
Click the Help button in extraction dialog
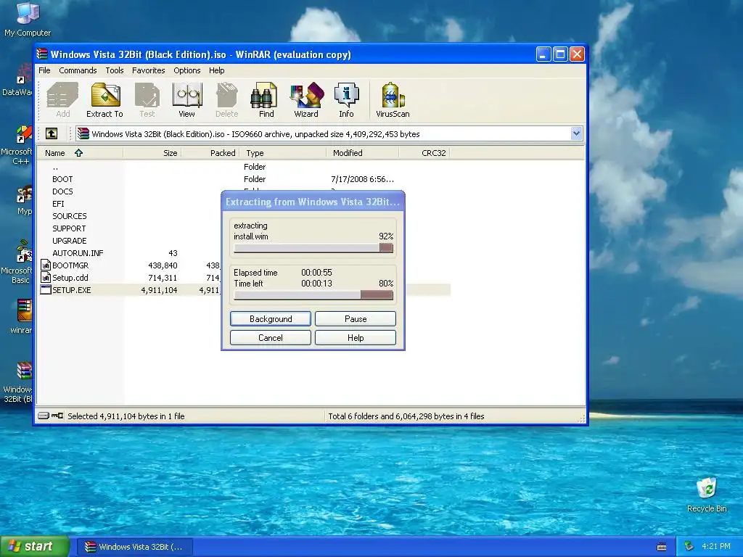356,338
